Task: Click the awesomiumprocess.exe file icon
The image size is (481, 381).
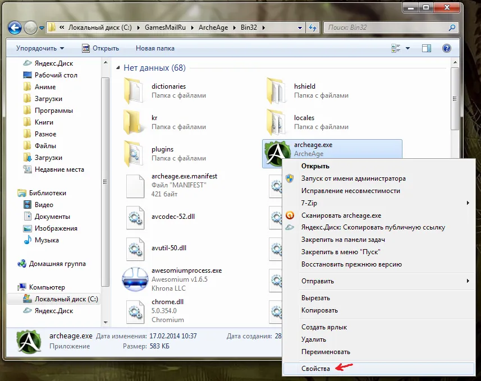Action: point(135,279)
